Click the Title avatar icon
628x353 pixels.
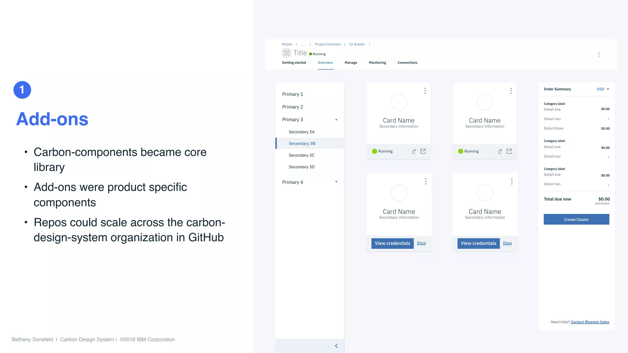coord(286,53)
